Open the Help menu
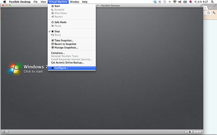217x135 pixels. point(85,2)
